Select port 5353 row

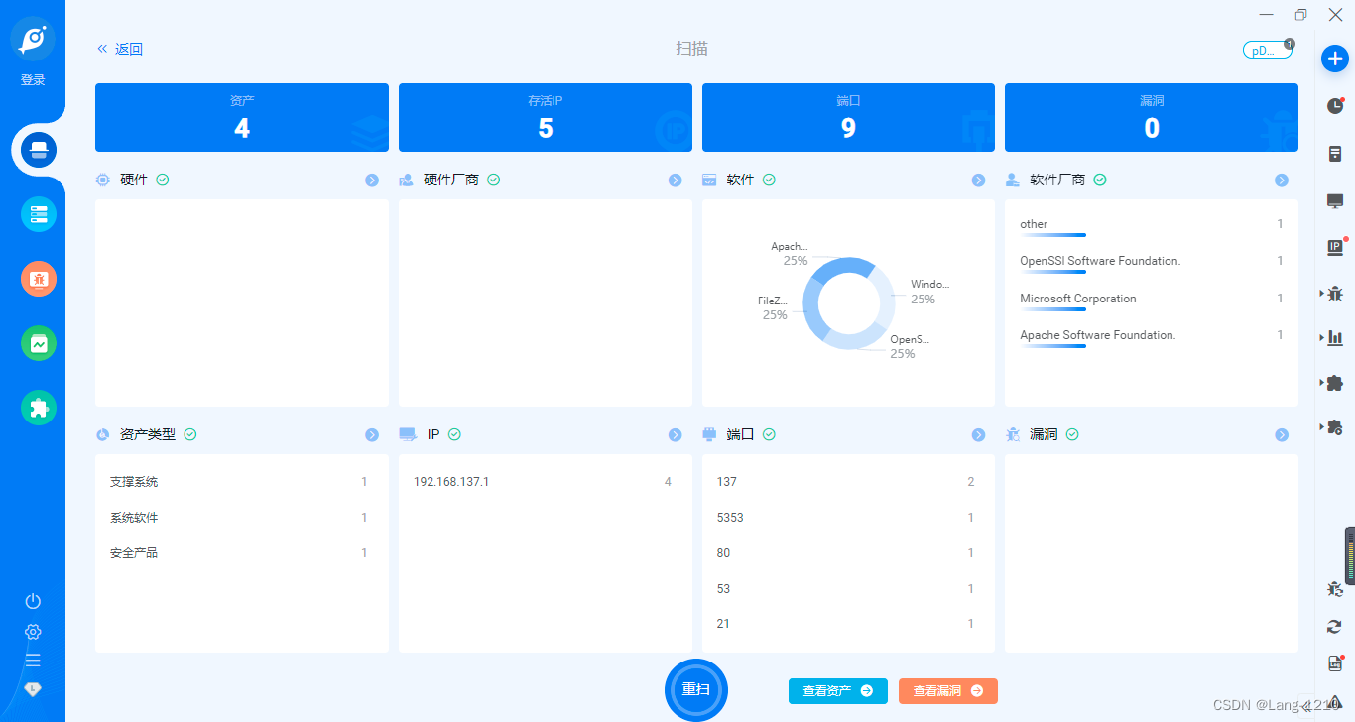[848, 518]
